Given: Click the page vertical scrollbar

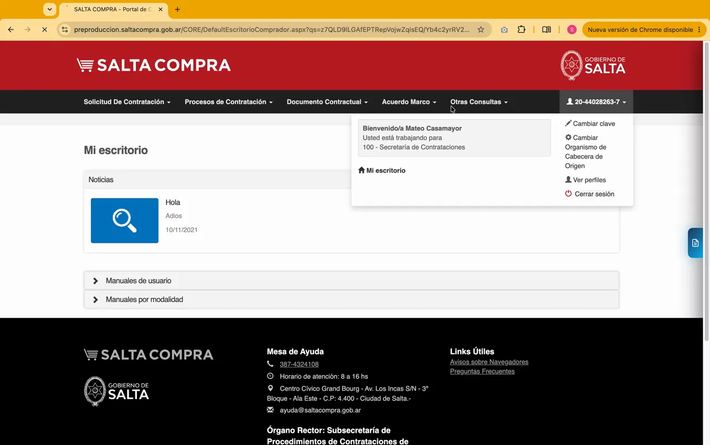Looking at the screenshot, I should (x=706, y=192).
